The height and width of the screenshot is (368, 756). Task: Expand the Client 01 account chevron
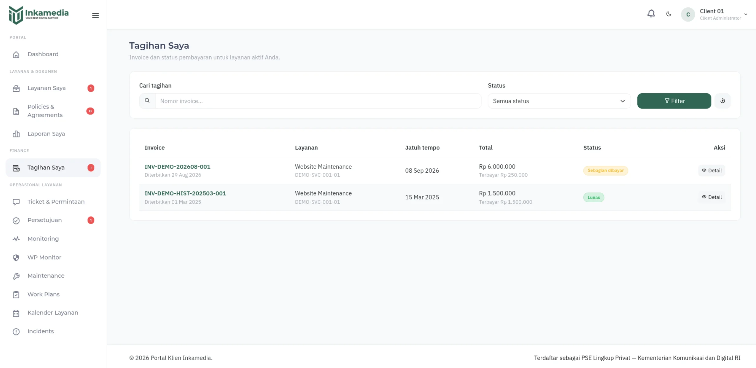point(746,14)
